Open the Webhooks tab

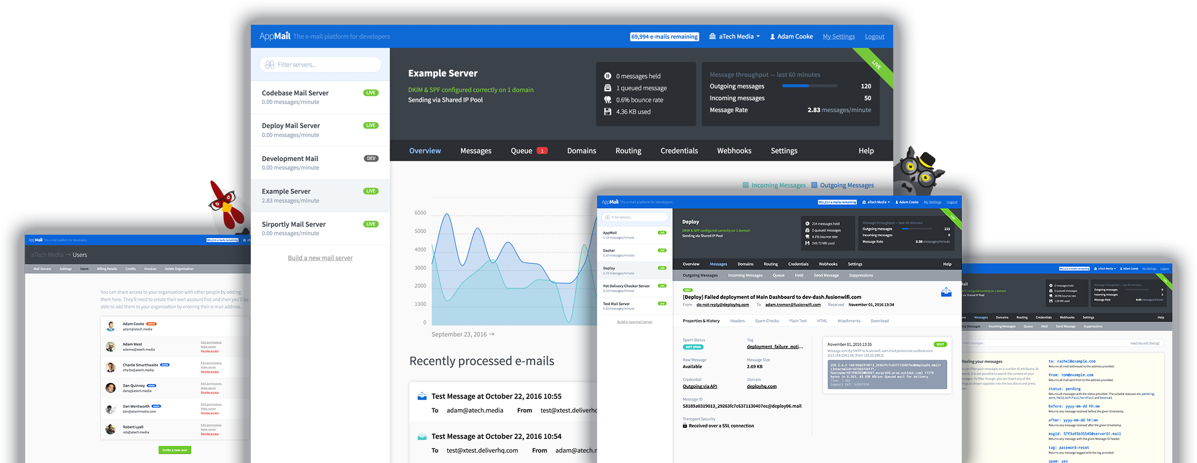(734, 151)
